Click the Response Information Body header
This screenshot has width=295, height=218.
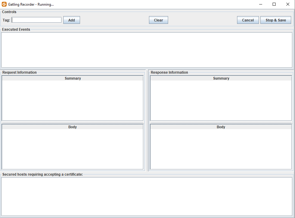(x=221, y=127)
